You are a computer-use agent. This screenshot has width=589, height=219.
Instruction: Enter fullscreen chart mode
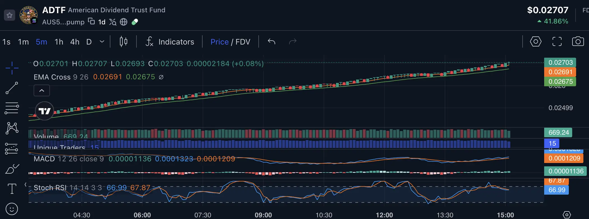click(x=557, y=42)
